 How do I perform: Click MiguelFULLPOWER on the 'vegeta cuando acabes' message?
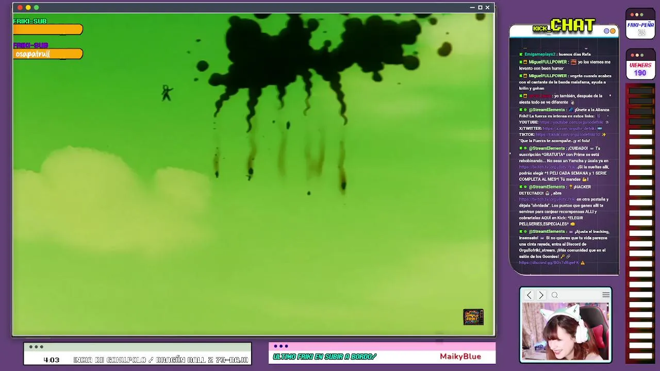click(548, 76)
